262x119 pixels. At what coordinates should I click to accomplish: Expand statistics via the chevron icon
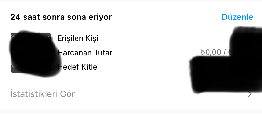coord(250,94)
